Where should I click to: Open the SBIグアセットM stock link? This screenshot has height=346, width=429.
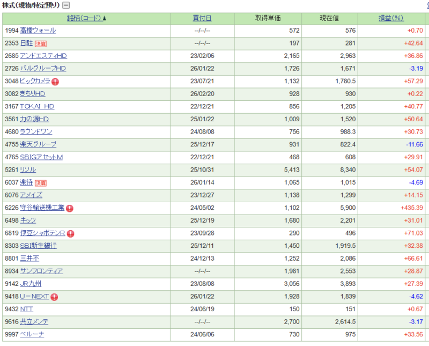tap(41, 157)
